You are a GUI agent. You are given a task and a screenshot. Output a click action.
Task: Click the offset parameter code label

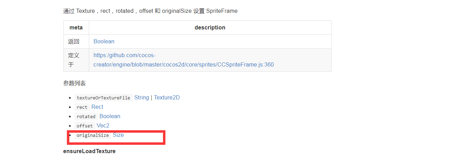(85, 126)
